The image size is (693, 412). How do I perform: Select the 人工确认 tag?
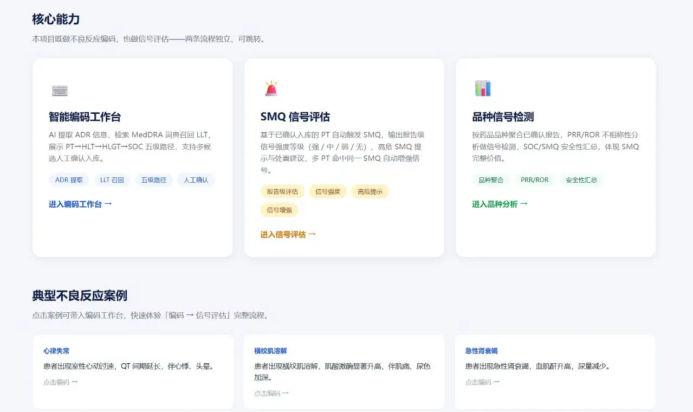[x=196, y=180]
